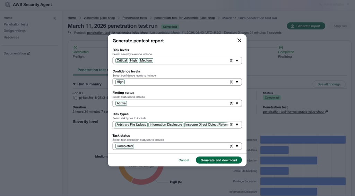Expand the Risk levels dropdown arrow
This screenshot has height=196, width=355.
[237, 61]
